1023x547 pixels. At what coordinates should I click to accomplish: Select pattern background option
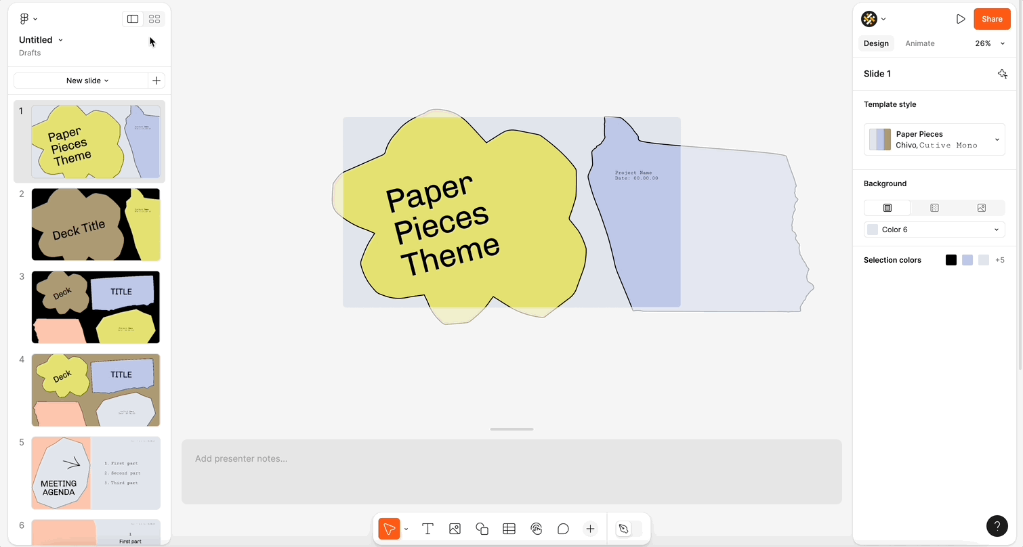click(x=934, y=208)
